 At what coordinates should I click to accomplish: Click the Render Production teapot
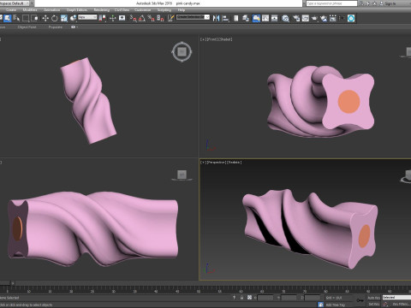314,18
